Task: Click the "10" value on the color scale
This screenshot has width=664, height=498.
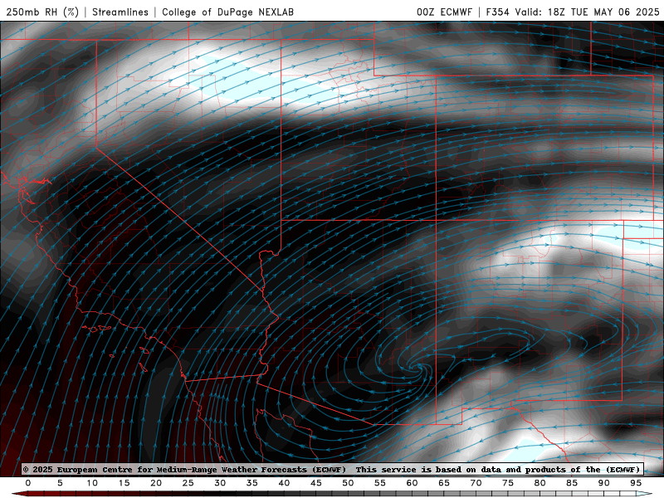Action: [x=92, y=483]
